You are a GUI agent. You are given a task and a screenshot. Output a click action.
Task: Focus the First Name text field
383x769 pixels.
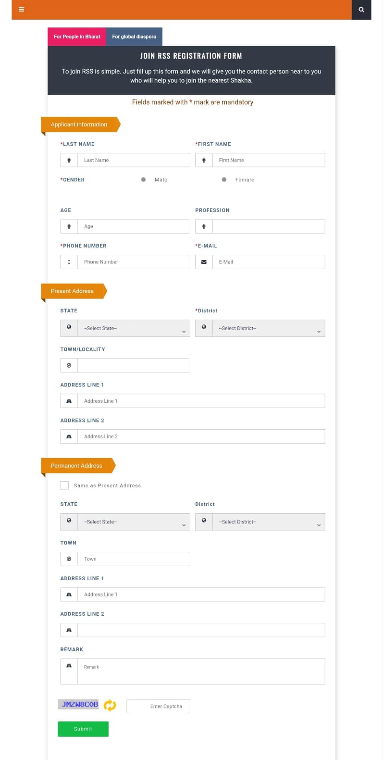269,160
